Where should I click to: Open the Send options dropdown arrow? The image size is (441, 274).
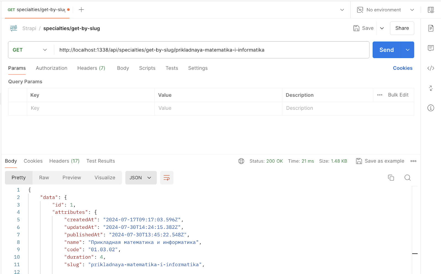[408, 50]
